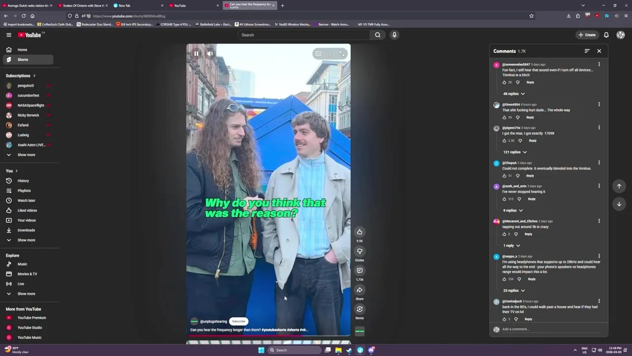This screenshot has height=356, width=632.
Task: Dislike the Short with thumbs down
Action: point(359,251)
